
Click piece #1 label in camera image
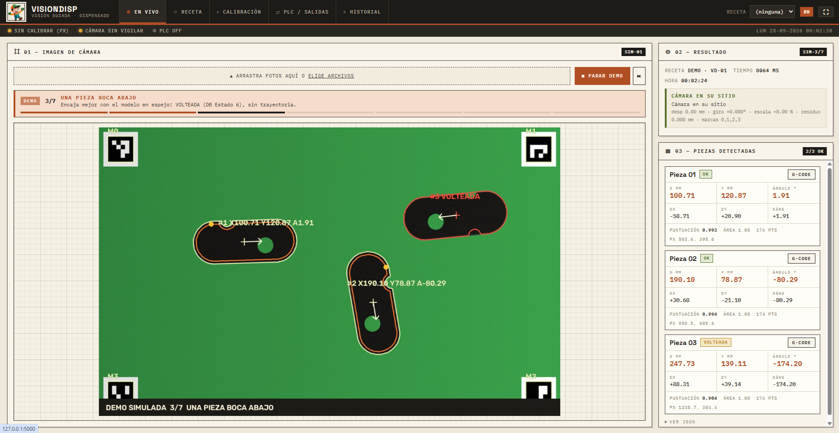pos(266,223)
